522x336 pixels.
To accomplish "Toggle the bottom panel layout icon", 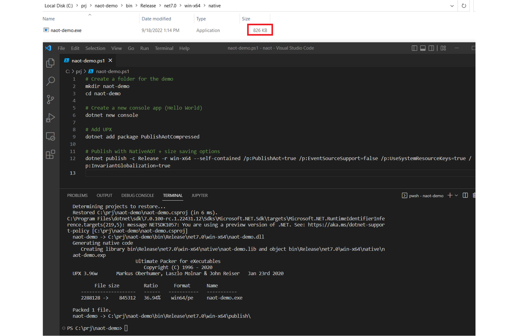I will point(423,48).
